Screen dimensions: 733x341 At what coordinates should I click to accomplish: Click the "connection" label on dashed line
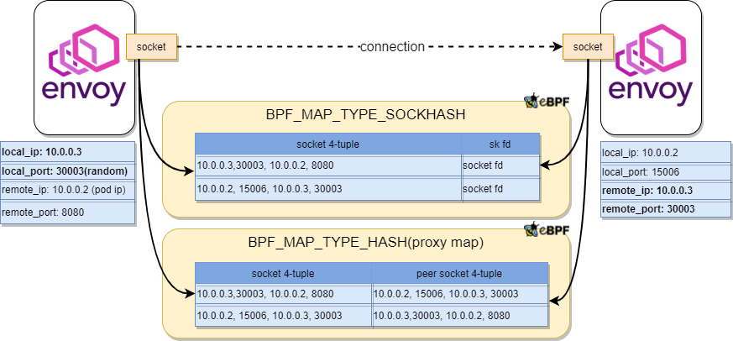click(392, 47)
